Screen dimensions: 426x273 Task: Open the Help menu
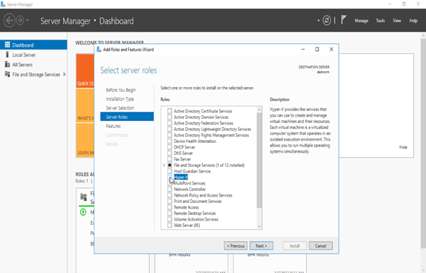pyautogui.click(x=413, y=21)
